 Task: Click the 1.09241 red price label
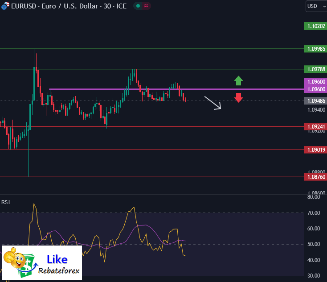pyautogui.click(x=315, y=127)
